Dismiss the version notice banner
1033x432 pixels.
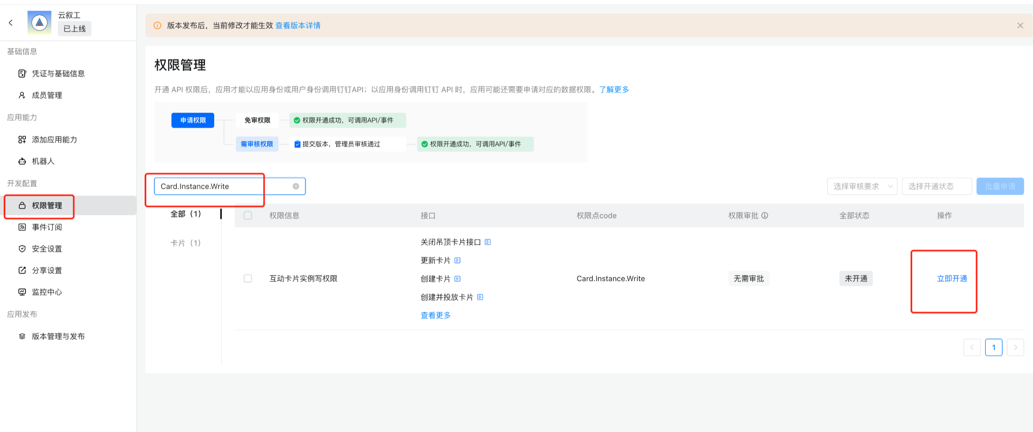pos(1020,25)
